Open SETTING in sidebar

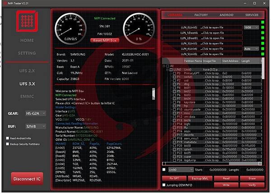point(27,53)
